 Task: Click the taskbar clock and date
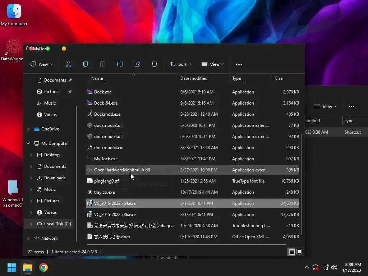[351, 267]
